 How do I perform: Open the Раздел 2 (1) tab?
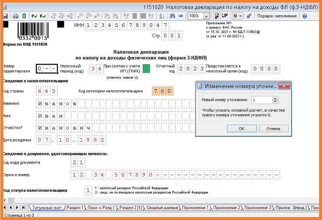click(131, 208)
